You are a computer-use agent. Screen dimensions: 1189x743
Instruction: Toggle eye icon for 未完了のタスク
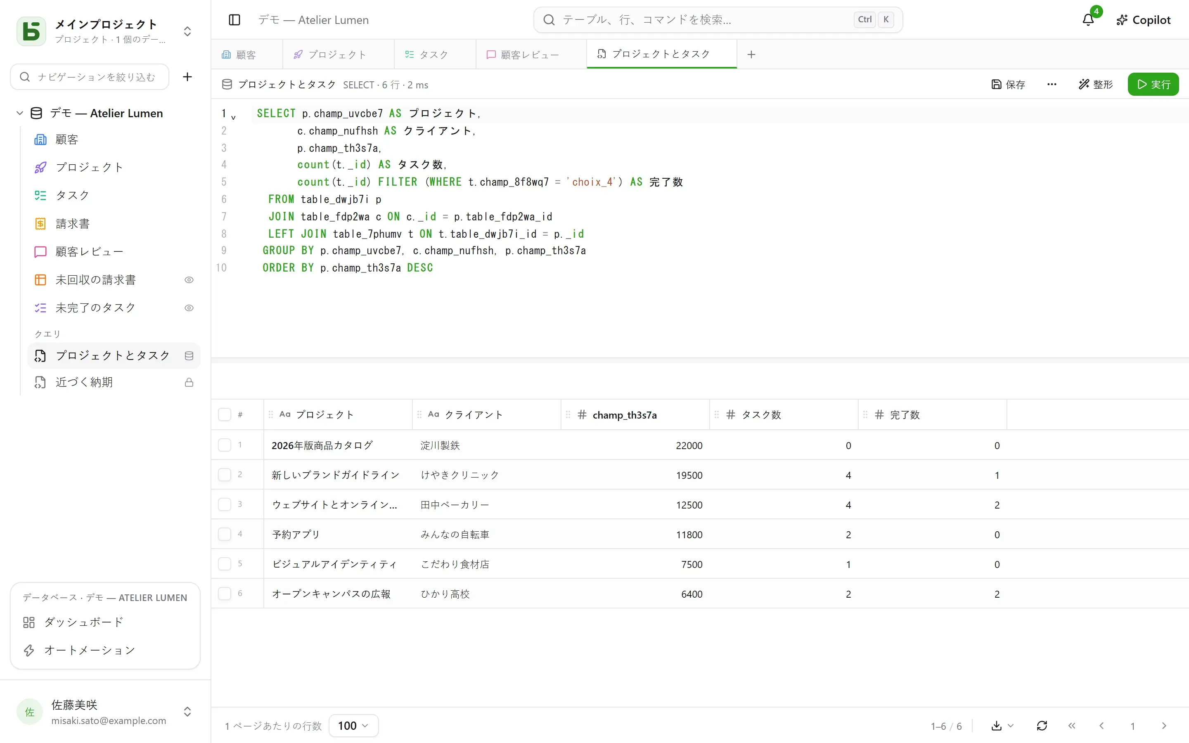189,308
